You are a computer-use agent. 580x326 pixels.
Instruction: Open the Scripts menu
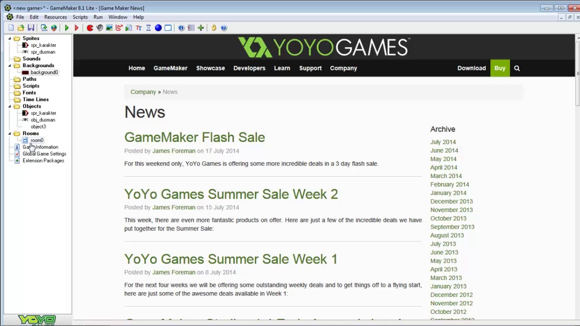[x=80, y=17]
